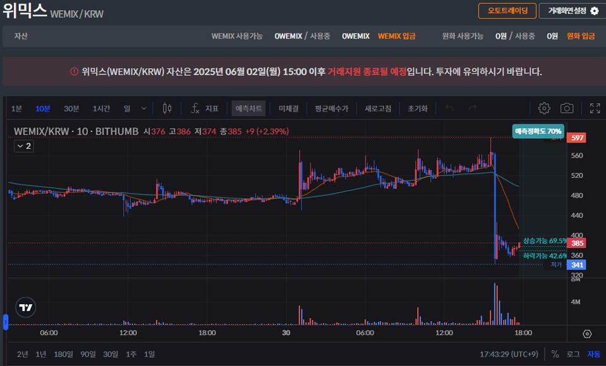Screen dimensions: 606x366
Task: Redo the last chart action
Action: pyautogui.click(x=472, y=108)
